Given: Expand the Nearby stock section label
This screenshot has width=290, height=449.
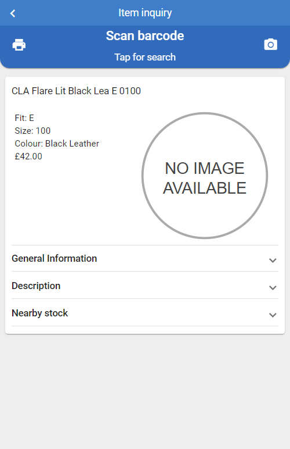Looking at the screenshot, I should pyautogui.click(x=39, y=313).
